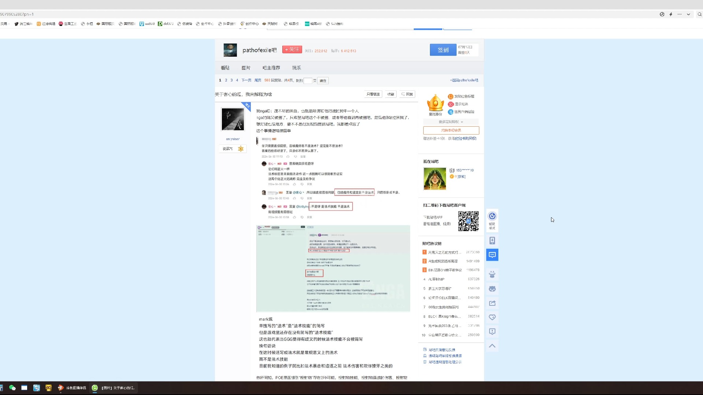Click the compass icon in browser toolbar
Viewport: 703px width, 395px height.
[662, 14]
